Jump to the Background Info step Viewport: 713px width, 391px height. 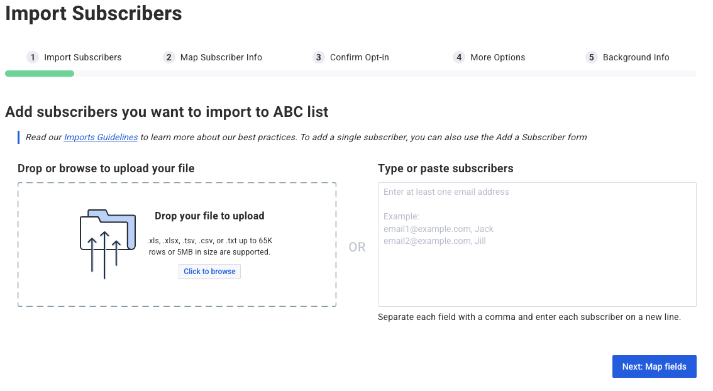[636, 57]
